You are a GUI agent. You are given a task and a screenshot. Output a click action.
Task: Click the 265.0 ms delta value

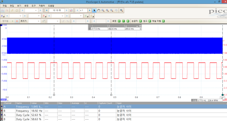(129, 29)
